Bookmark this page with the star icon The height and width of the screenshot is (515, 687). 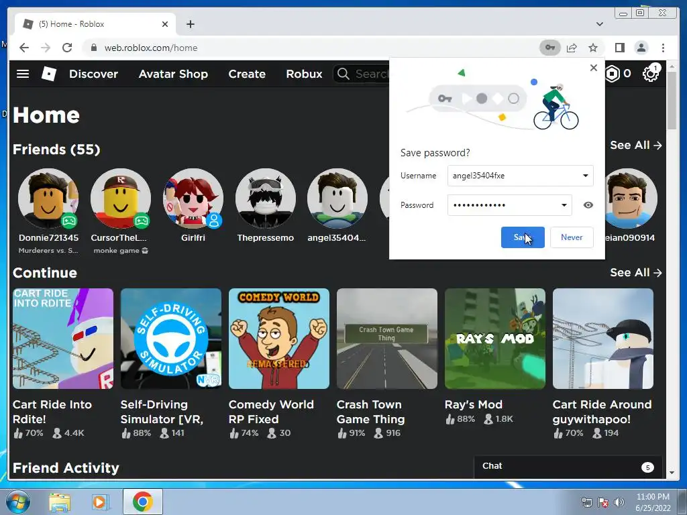tap(593, 48)
